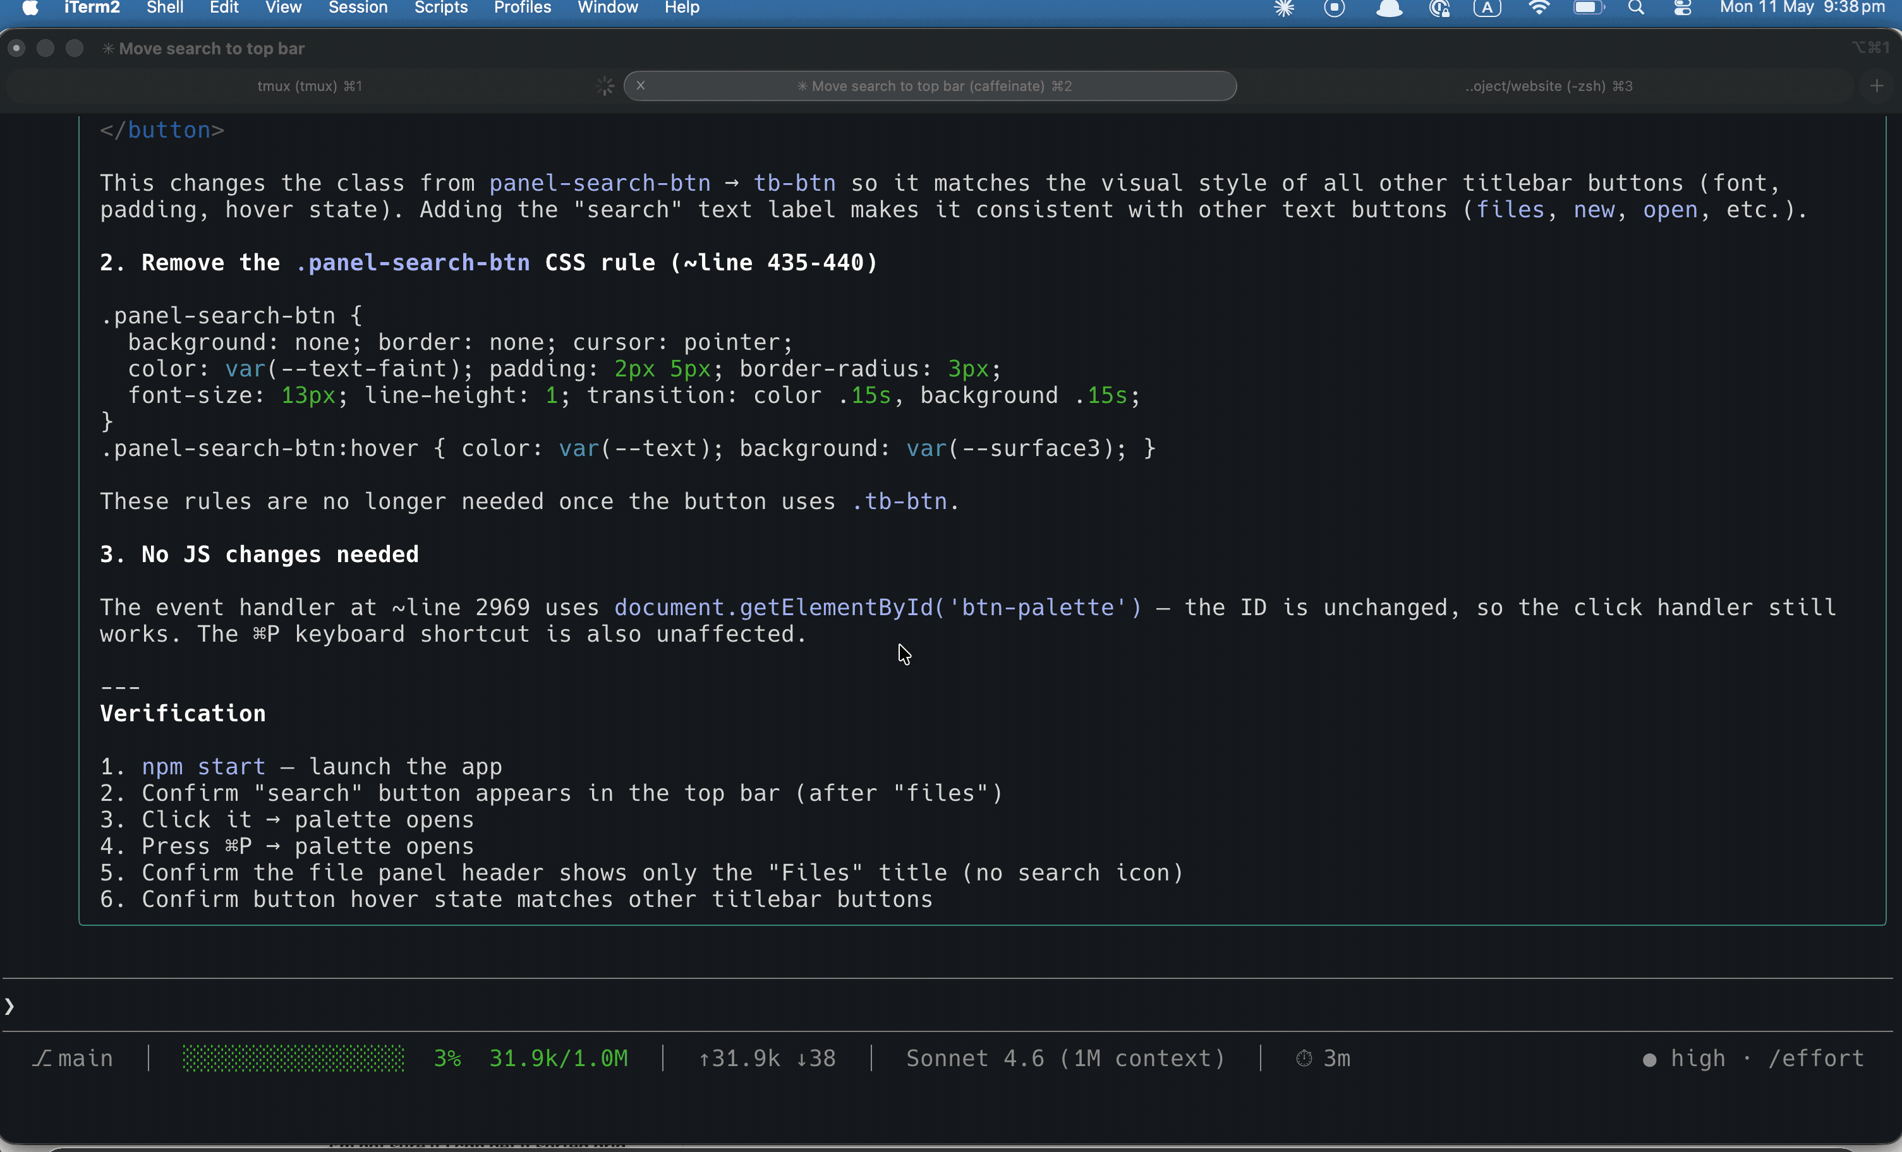This screenshot has width=1902, height=1152.
Task: Click the minimize window button
Action: pyautogui.click(x=45, y=48)
